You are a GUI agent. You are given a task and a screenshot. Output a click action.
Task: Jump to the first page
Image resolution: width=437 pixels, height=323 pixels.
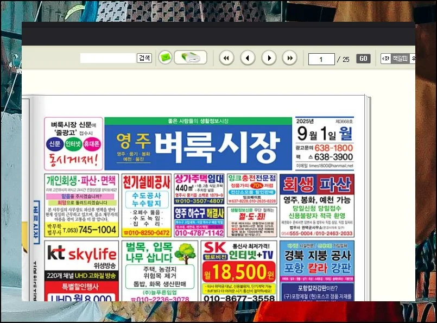point(226,58)
